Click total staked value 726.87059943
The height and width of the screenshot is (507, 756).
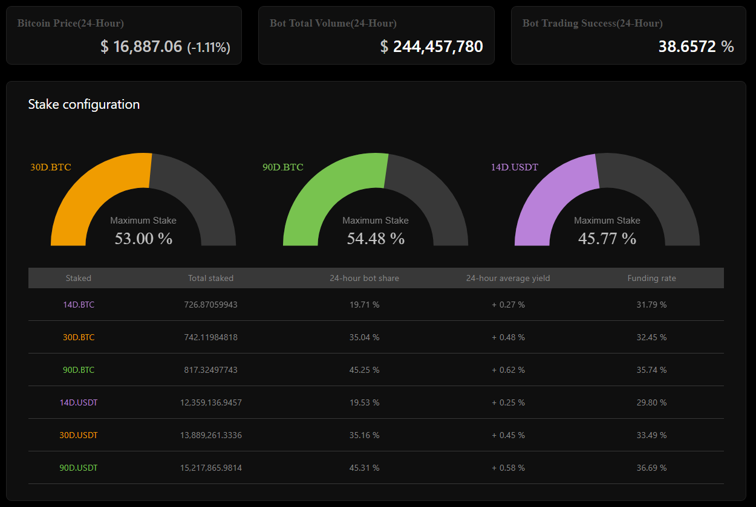[210, 305]
